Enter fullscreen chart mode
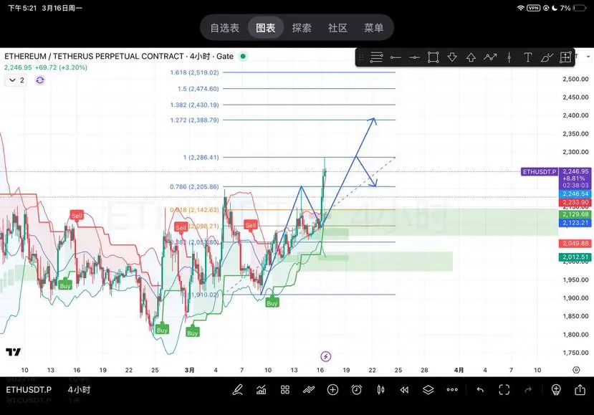The image size is (594, 415). pos(504,390)
